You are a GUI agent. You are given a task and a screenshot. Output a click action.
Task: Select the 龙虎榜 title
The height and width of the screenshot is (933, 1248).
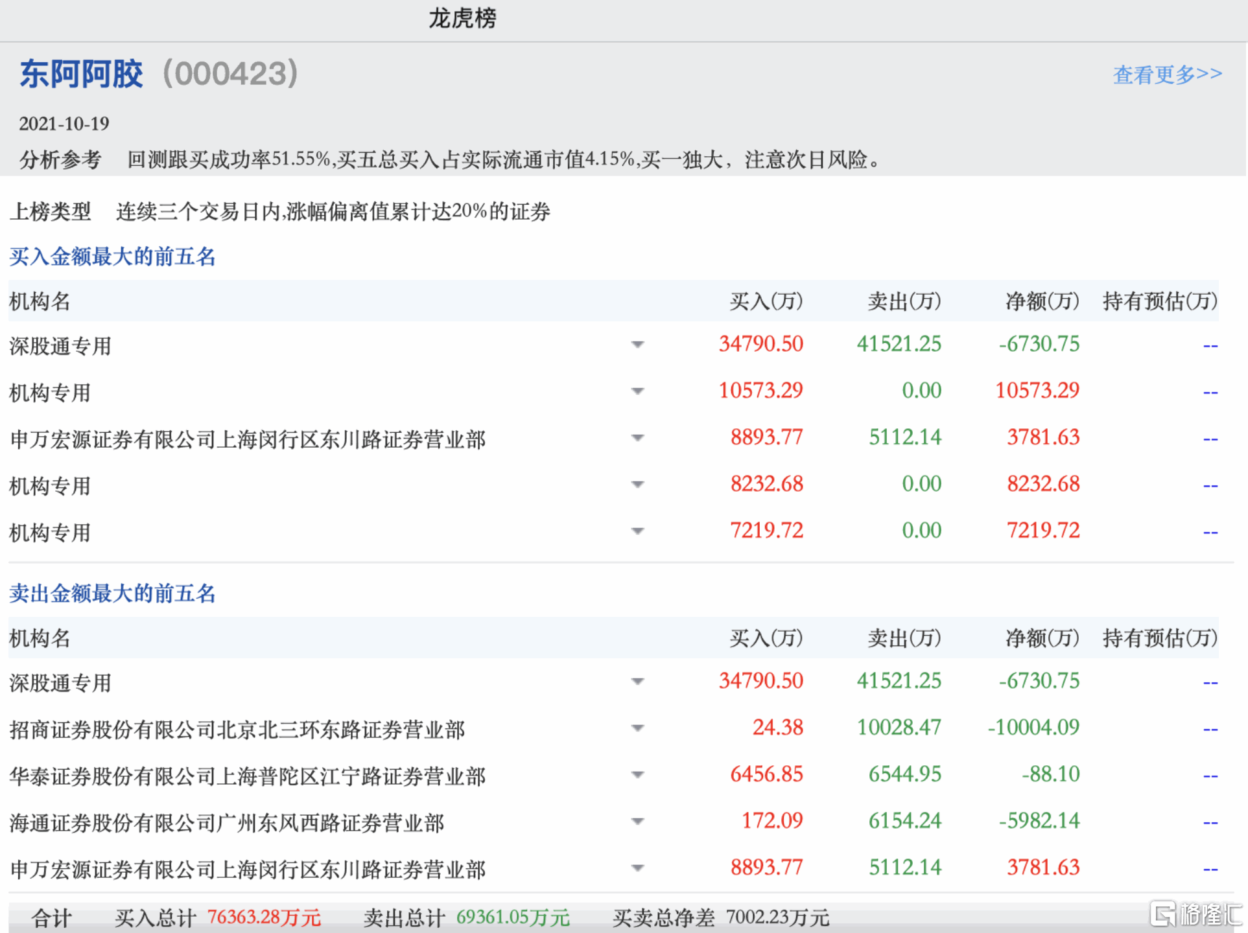[462, 18]
